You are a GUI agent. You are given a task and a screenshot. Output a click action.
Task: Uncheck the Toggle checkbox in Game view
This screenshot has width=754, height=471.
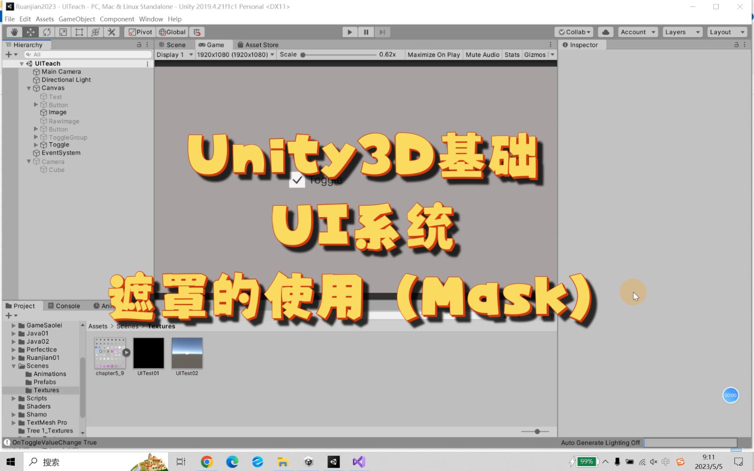(x=297, y=180)
